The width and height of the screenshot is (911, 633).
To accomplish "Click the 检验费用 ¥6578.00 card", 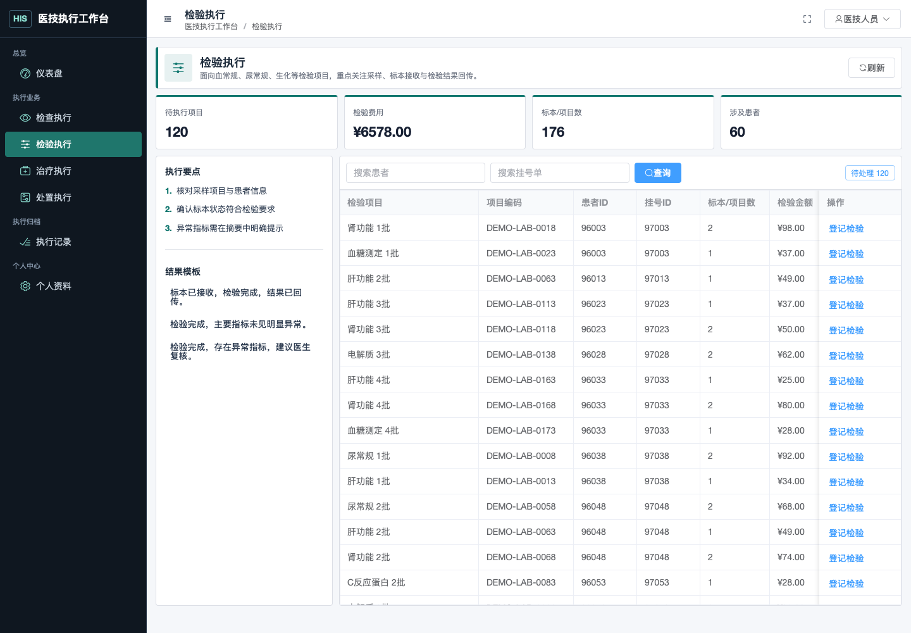I will point(435,122).
